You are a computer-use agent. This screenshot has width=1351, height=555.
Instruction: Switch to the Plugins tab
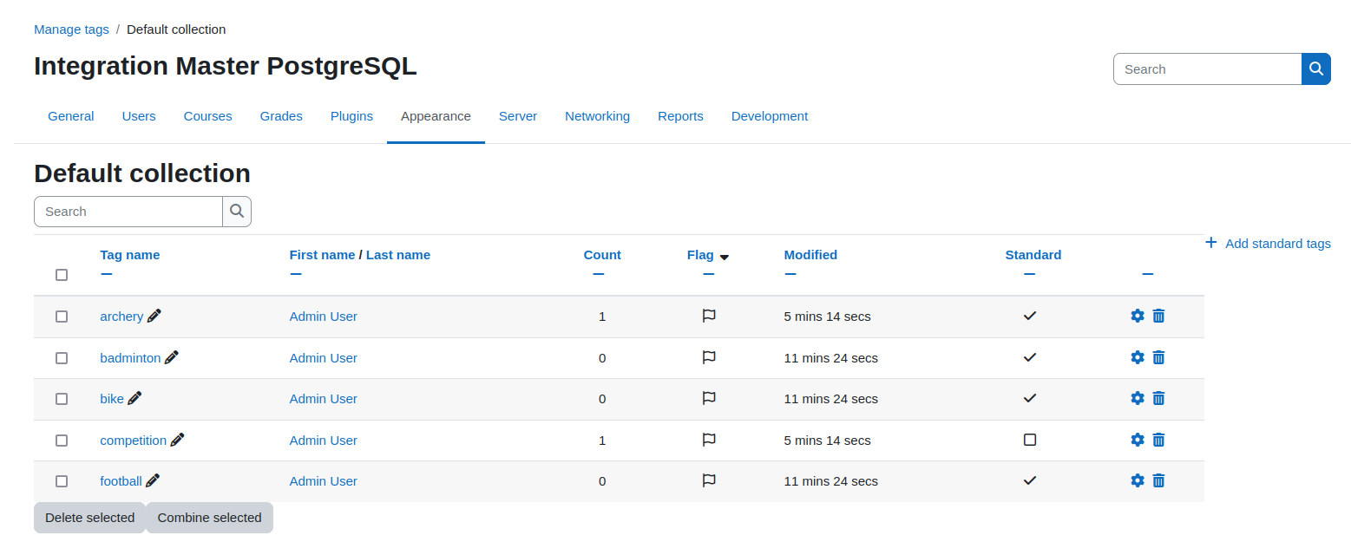click(351, 116)
